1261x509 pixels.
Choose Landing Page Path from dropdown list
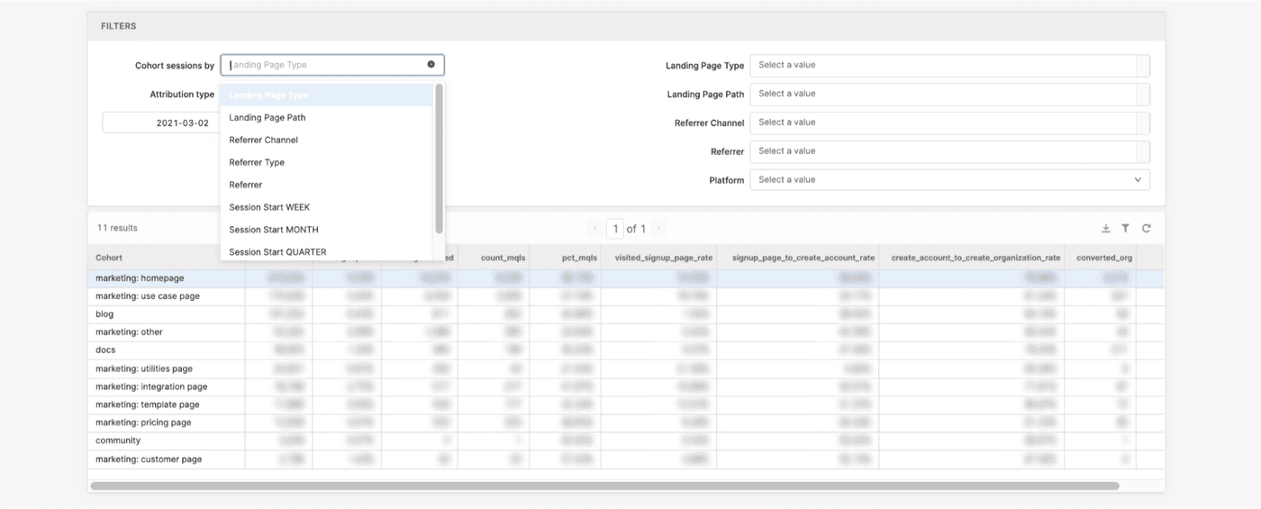(x=268, y=118)
